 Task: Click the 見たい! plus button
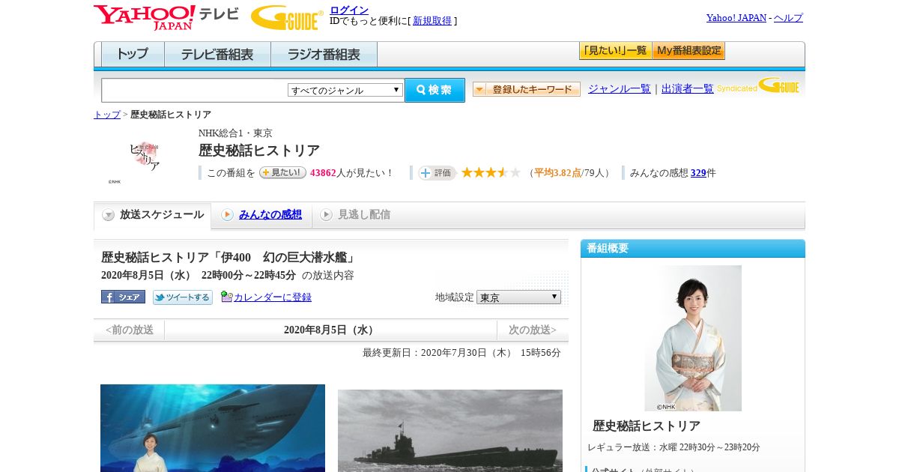pos(282,172)
